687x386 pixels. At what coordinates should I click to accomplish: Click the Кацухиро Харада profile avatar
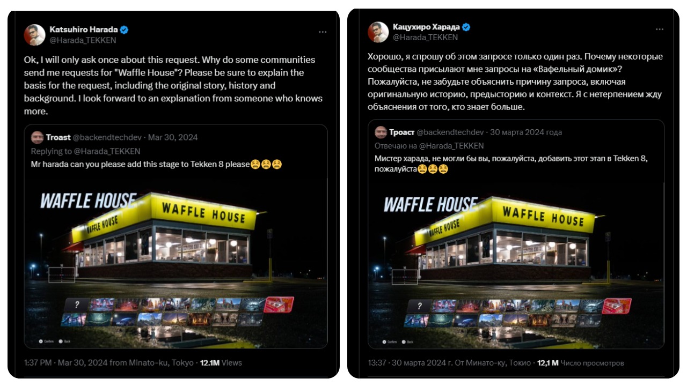(378, 32)
